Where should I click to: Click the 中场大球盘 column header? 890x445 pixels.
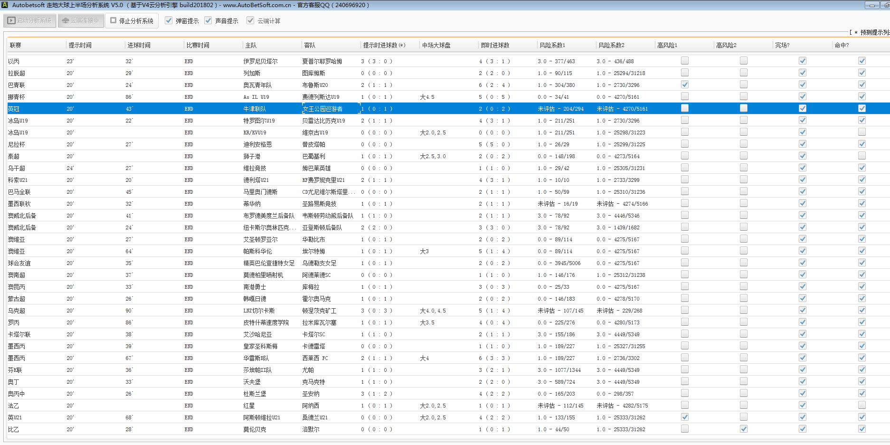pyautogui.click(x=436, y=45)
